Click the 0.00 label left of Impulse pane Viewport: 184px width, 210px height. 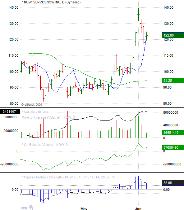point(15,190)
